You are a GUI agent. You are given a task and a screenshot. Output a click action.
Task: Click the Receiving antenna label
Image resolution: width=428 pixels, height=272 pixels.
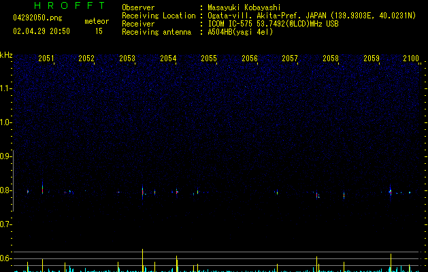(x=157, y=32)
